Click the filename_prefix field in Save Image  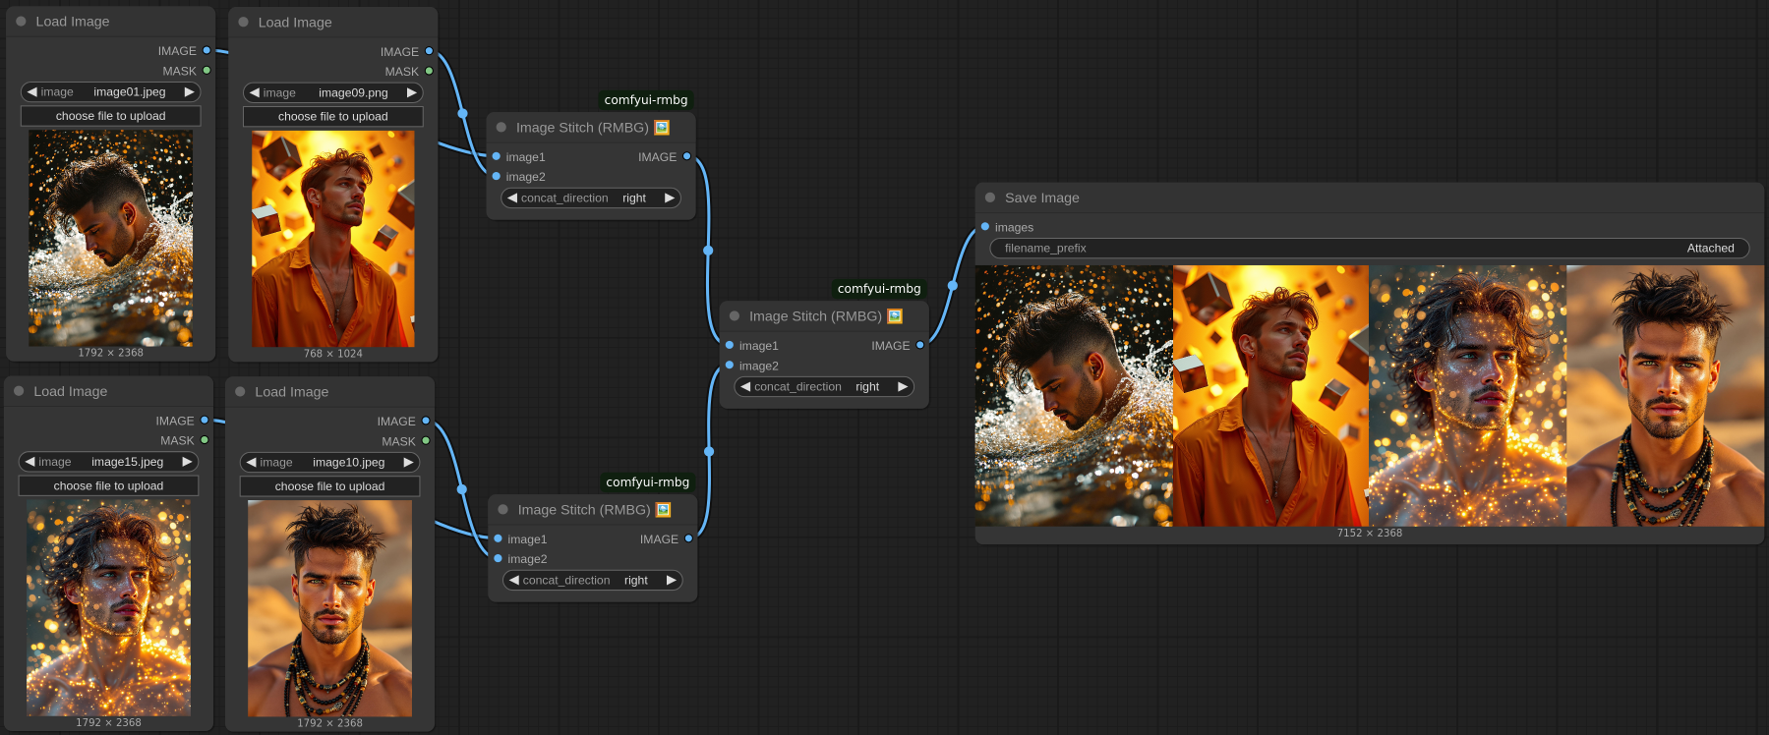[x=1369, y=248]
